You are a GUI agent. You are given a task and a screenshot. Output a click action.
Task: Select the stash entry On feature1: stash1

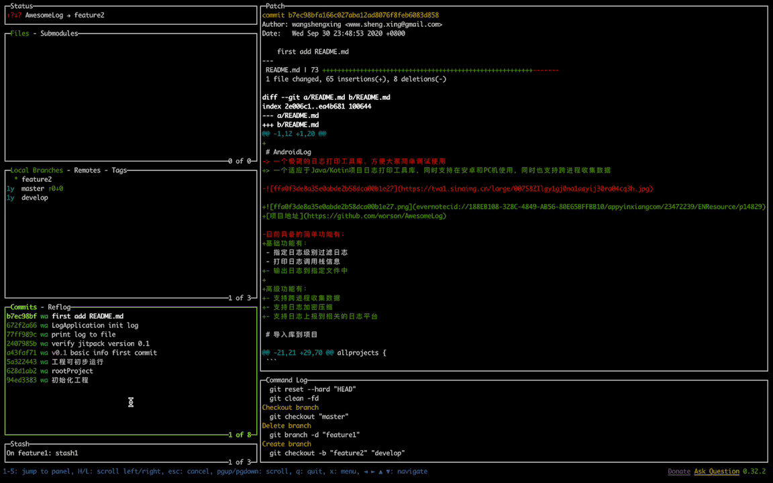pos(131,453)
